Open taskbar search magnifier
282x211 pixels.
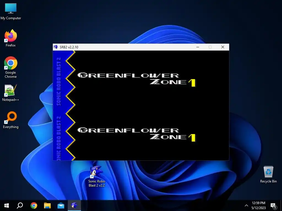[x=20, y=206]
